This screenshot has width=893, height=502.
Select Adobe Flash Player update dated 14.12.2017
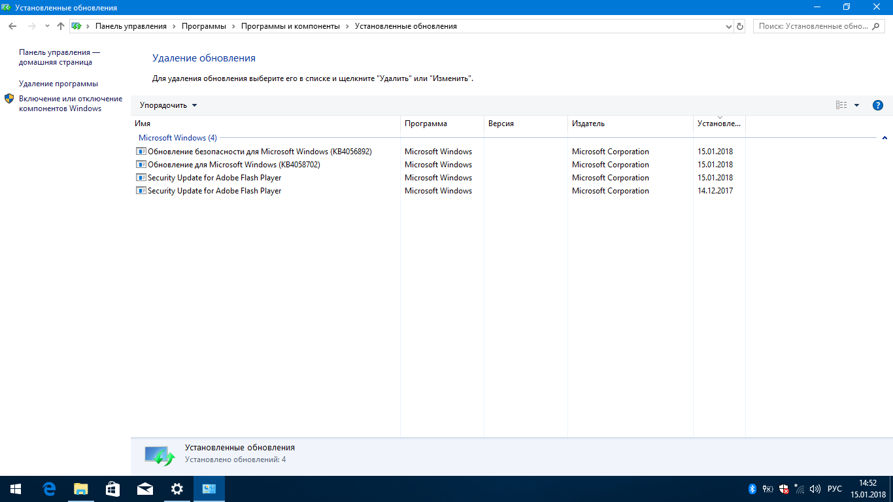(438, 191)
